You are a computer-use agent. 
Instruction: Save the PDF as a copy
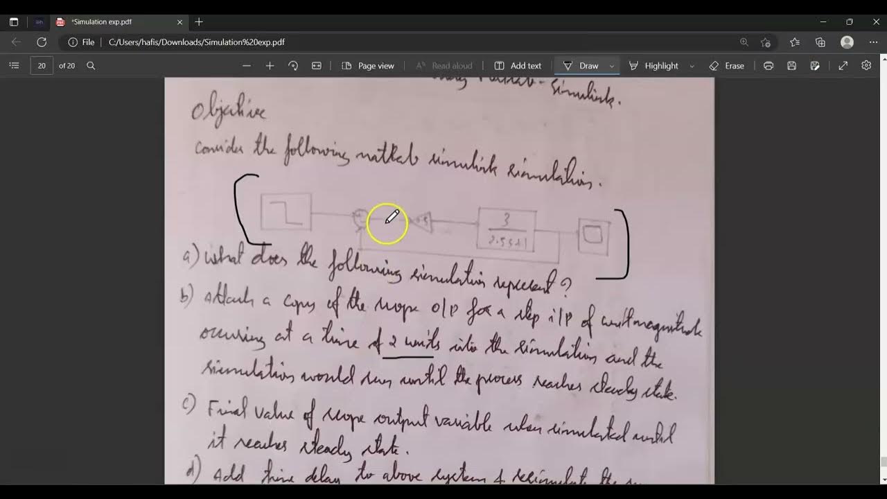point(815,66)
